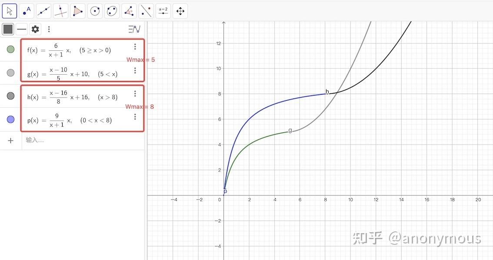Activate the Slider tool labeled a=2
The height and width of the screenshot is (260, 493).
pyautogui.click(x=163, y=11)
